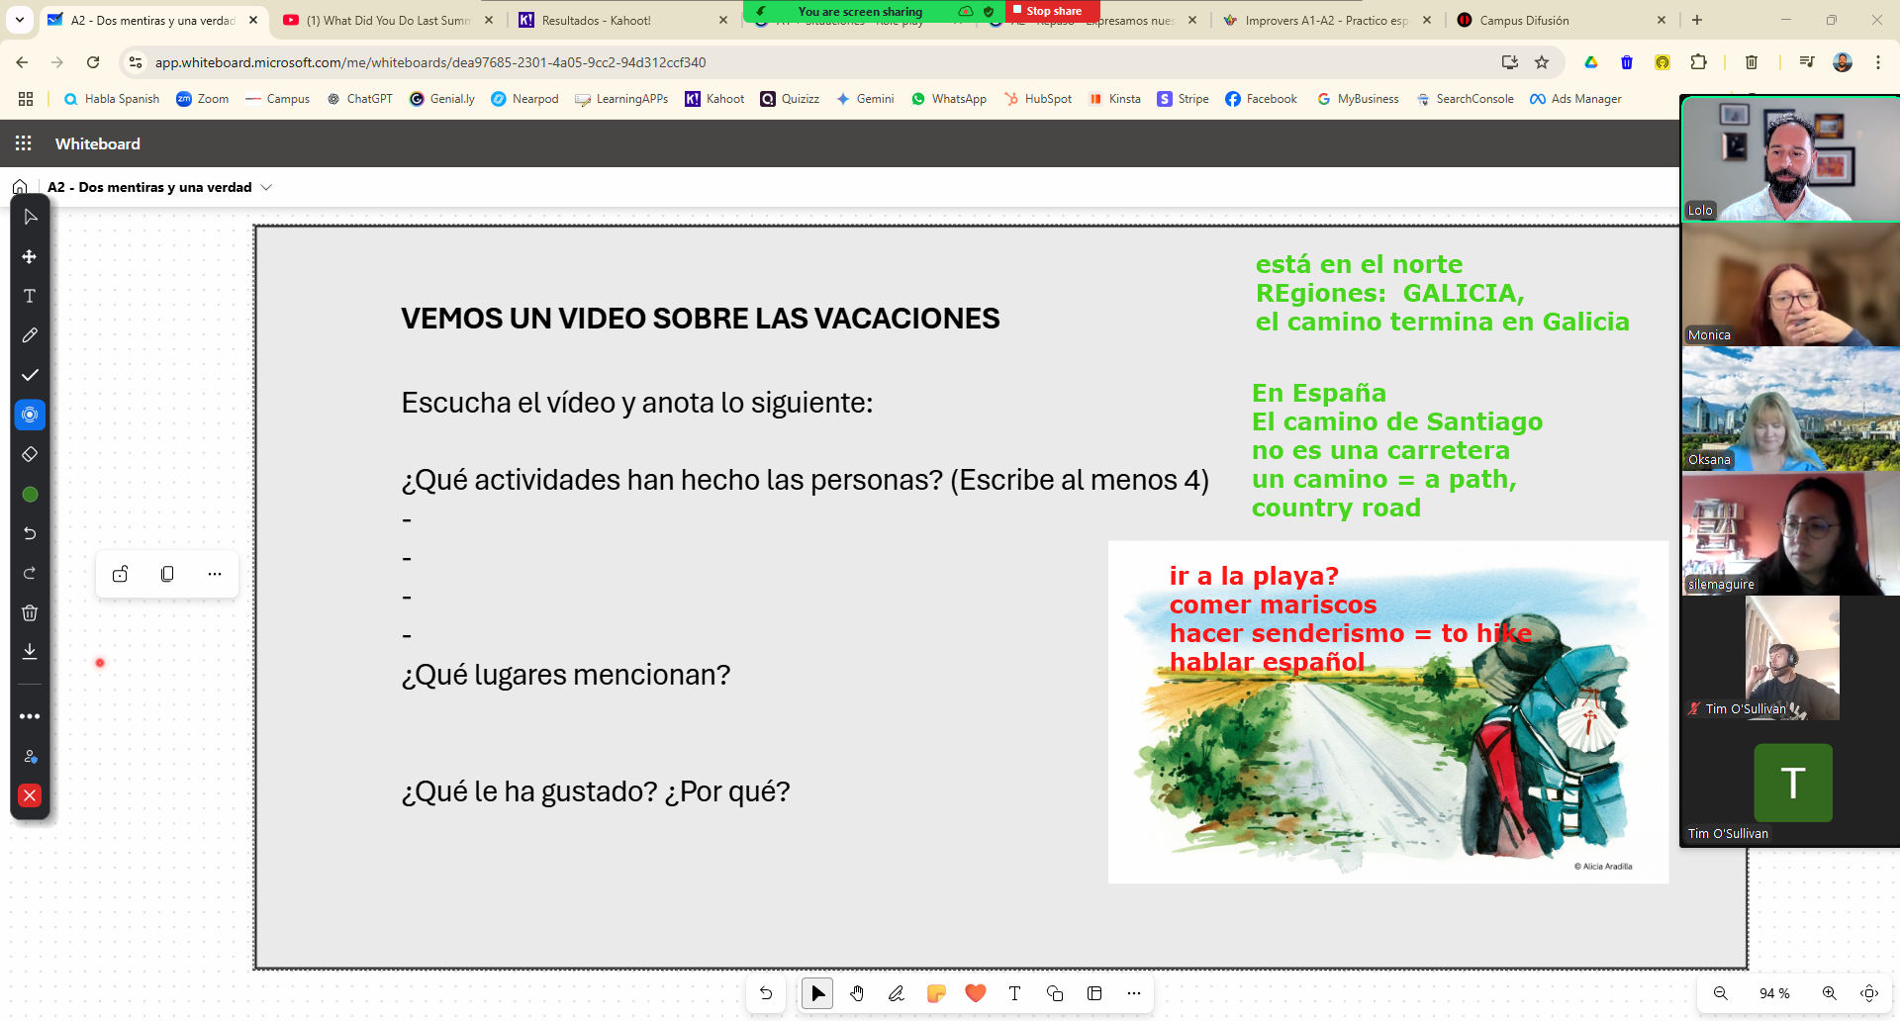1900x1021 pixels.
Task: Open more options in annotation panel
Action: [x=30, y=716]
